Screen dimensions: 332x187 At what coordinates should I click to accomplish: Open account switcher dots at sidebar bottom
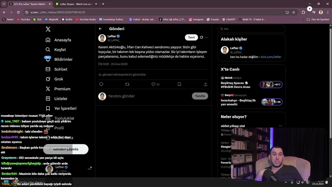89,169
